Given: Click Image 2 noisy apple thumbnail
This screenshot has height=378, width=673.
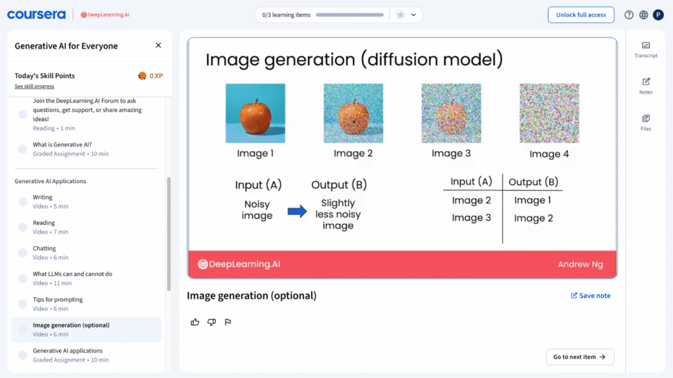Looking at the screenshot, I should click(x=353, y=113).
